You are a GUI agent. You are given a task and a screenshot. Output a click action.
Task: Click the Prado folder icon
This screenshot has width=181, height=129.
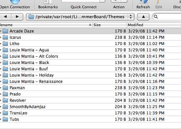(x=5, y=94)
